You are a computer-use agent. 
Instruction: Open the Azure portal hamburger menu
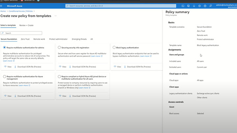tap(3, 6)
